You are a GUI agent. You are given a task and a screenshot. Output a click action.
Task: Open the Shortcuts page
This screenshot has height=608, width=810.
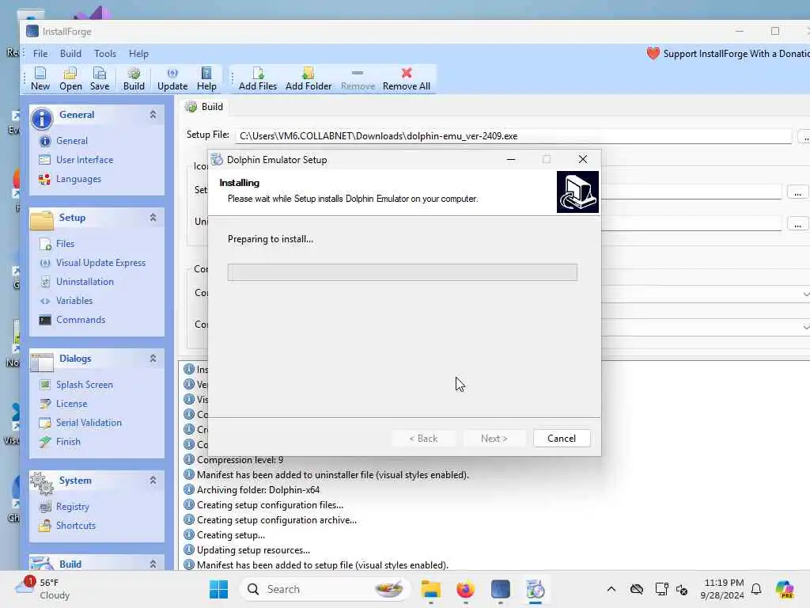tap(75, 526)
